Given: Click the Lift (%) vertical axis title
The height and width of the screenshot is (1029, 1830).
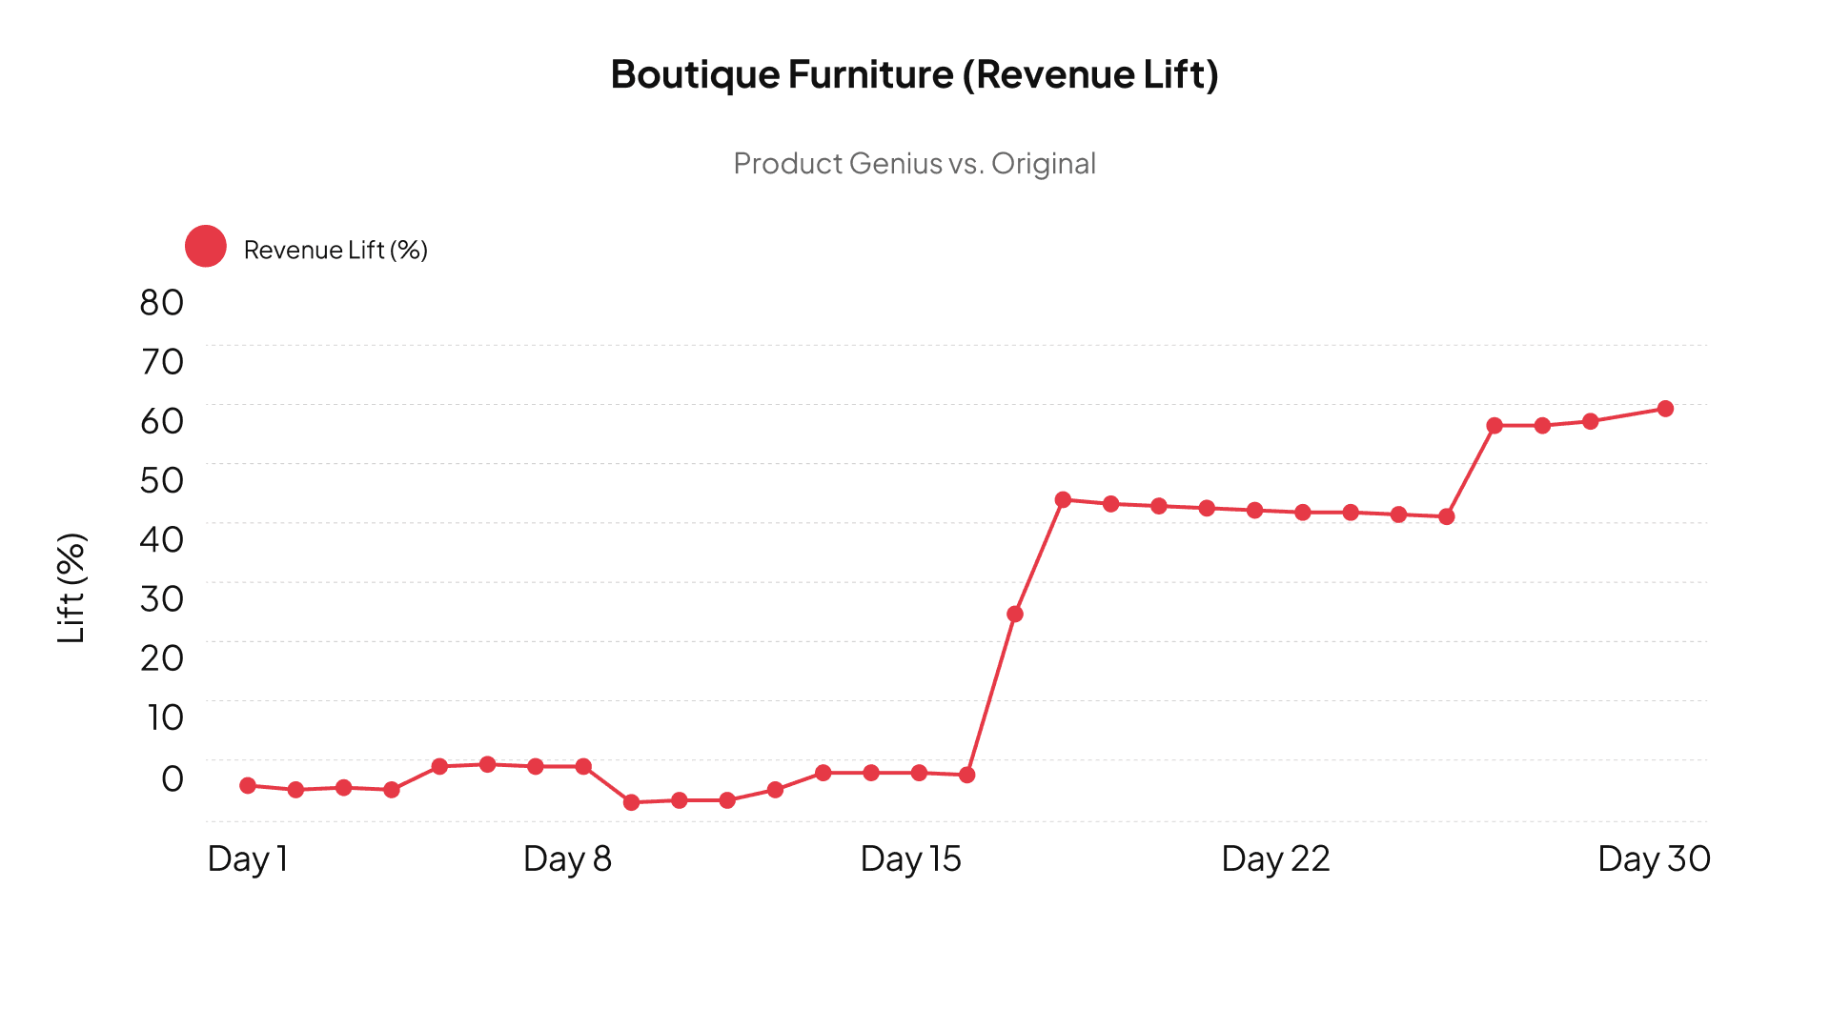Looking at the screenshot, I should tap(71, 588).
